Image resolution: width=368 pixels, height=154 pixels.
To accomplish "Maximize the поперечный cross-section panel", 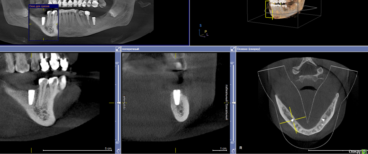I will (233, 49).
